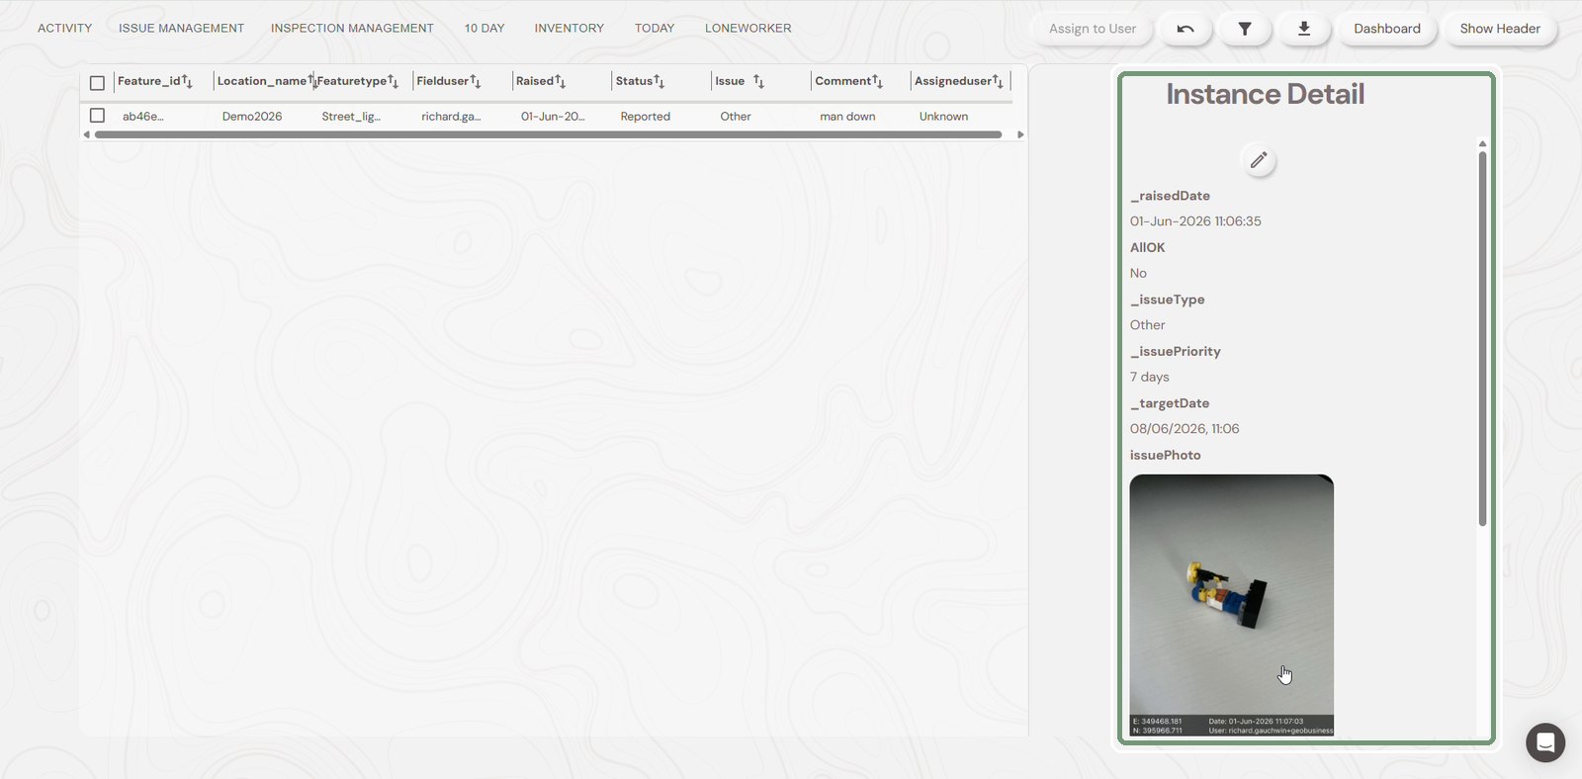This screenshot has height=779, width=1582.
Task: Click the undo arrow icon button
Action: click(1186, 29)
